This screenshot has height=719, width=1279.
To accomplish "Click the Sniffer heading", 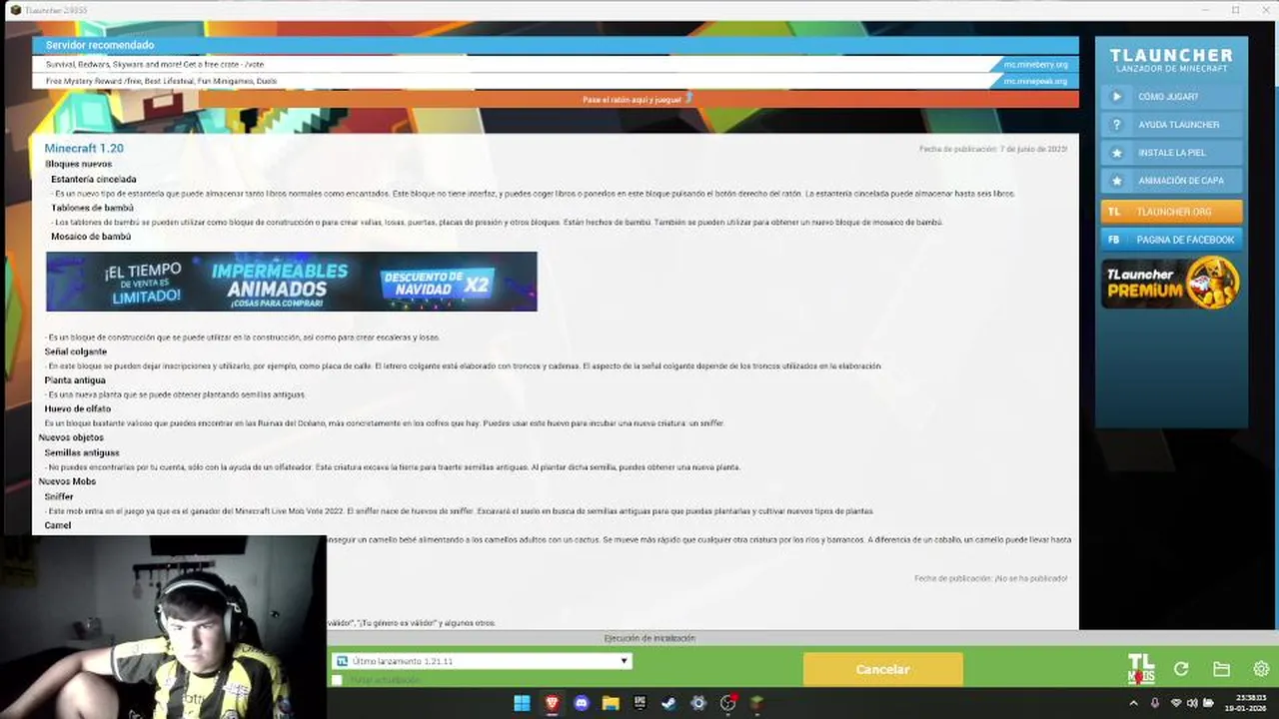I will click(x=59, y=496).
